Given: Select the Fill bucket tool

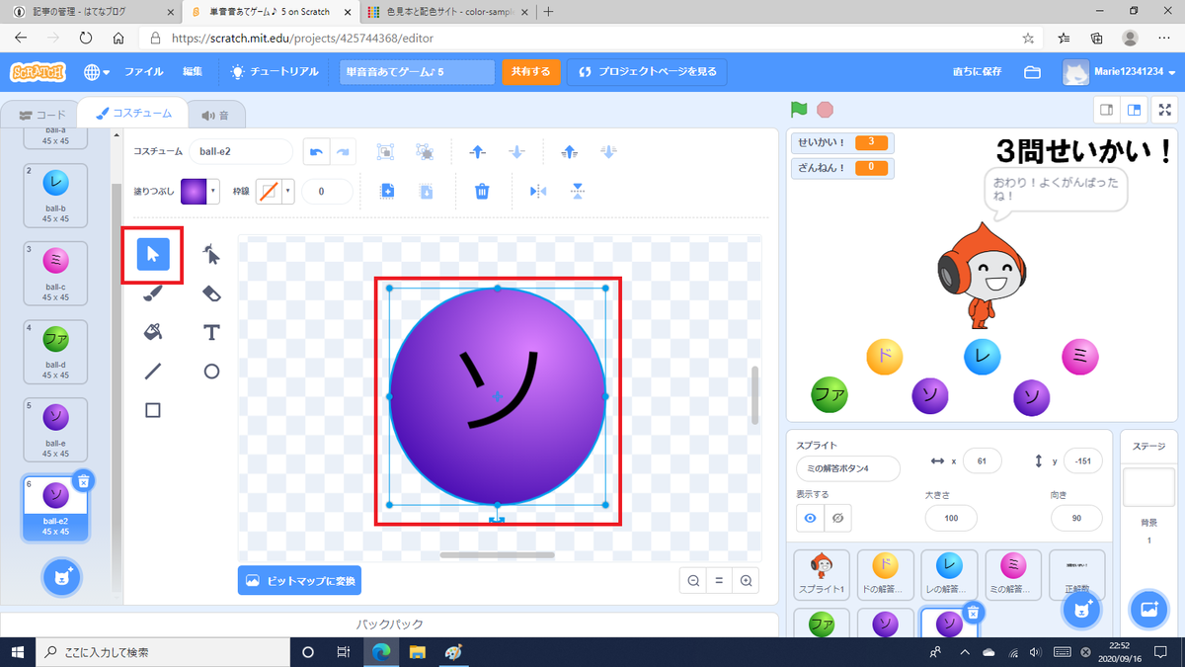Looking at the screenshot, I should [x=153, y=332].
